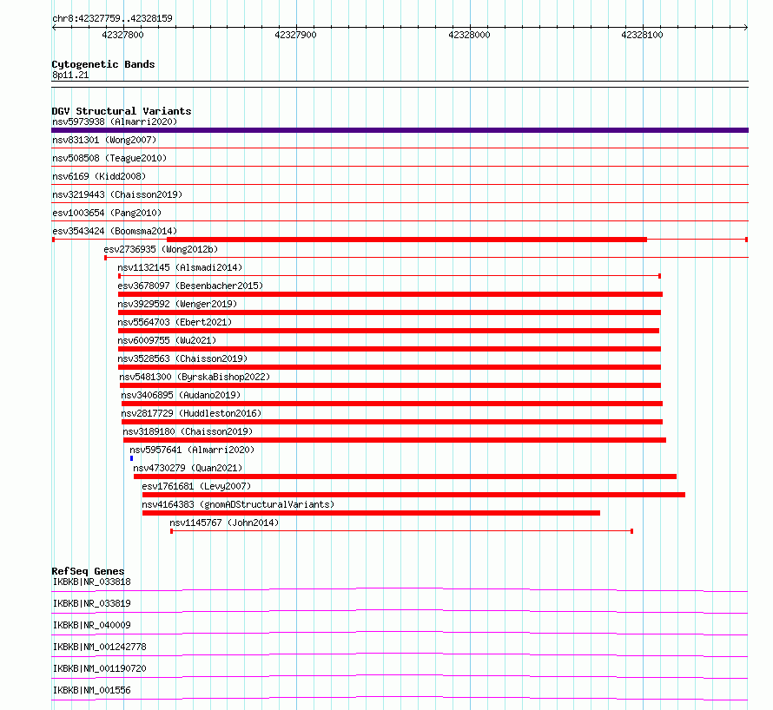Click the Cytogenetic Bands track heading

103,64
